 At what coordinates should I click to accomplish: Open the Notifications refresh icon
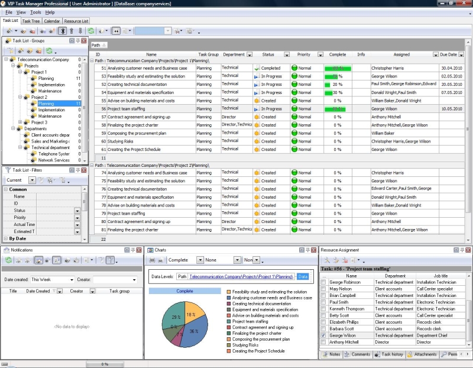pyautogui.click(x=9, y=261)
